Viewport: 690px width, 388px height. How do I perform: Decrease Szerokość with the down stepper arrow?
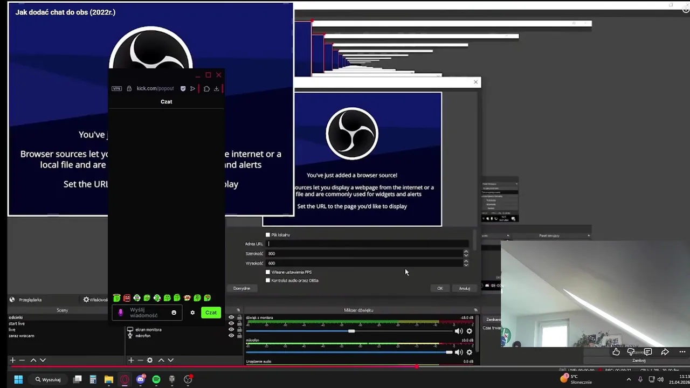click(466, 255)
